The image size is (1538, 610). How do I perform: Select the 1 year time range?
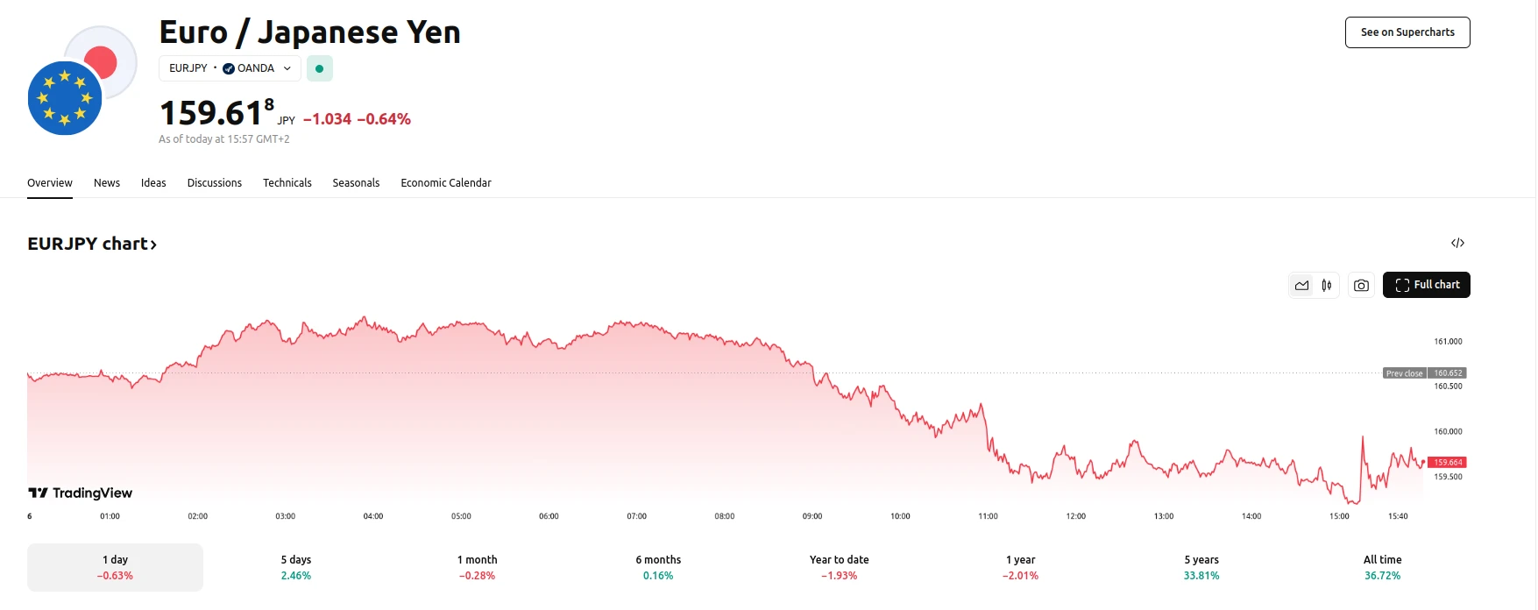(1020, 567)
